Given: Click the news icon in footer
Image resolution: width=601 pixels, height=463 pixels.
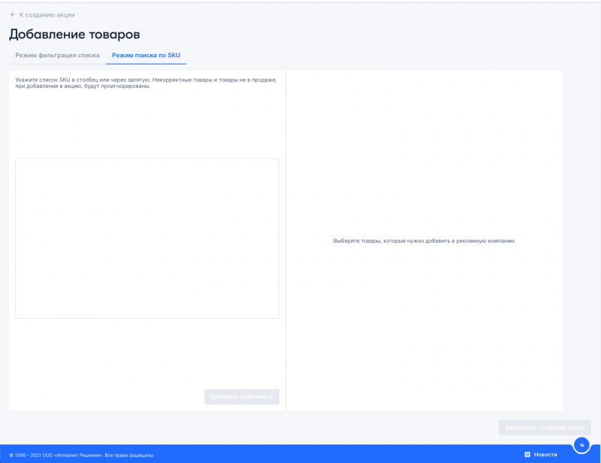Looking at the screenshot, I should coord(527,455).
